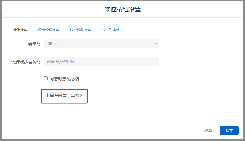245x141 pixels.
Task: Click the chevron arrow of 类型 select
Action: (x=156, y=44)
